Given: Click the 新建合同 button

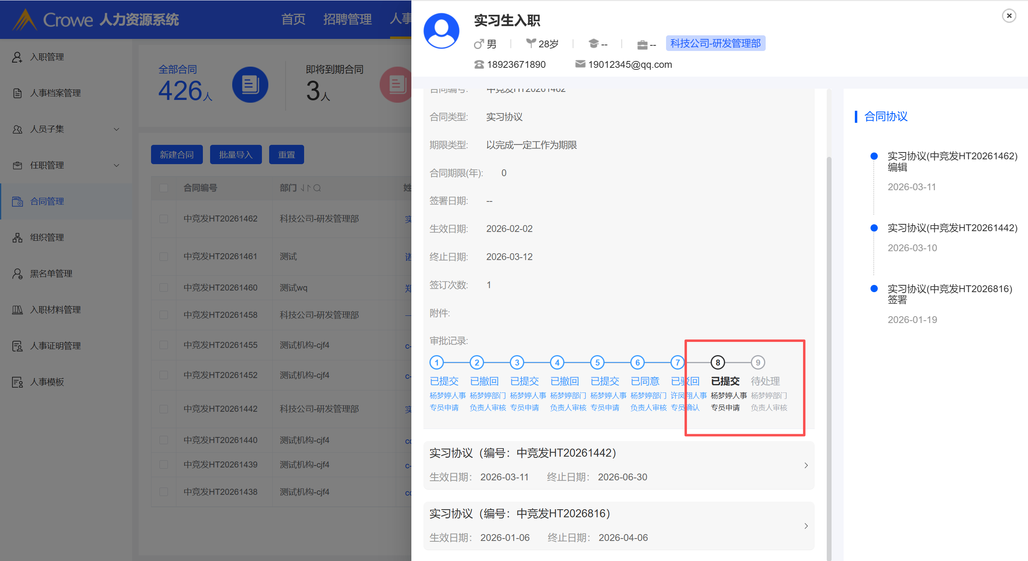Looking at the screenshot, I should click(x=177, y=154).
